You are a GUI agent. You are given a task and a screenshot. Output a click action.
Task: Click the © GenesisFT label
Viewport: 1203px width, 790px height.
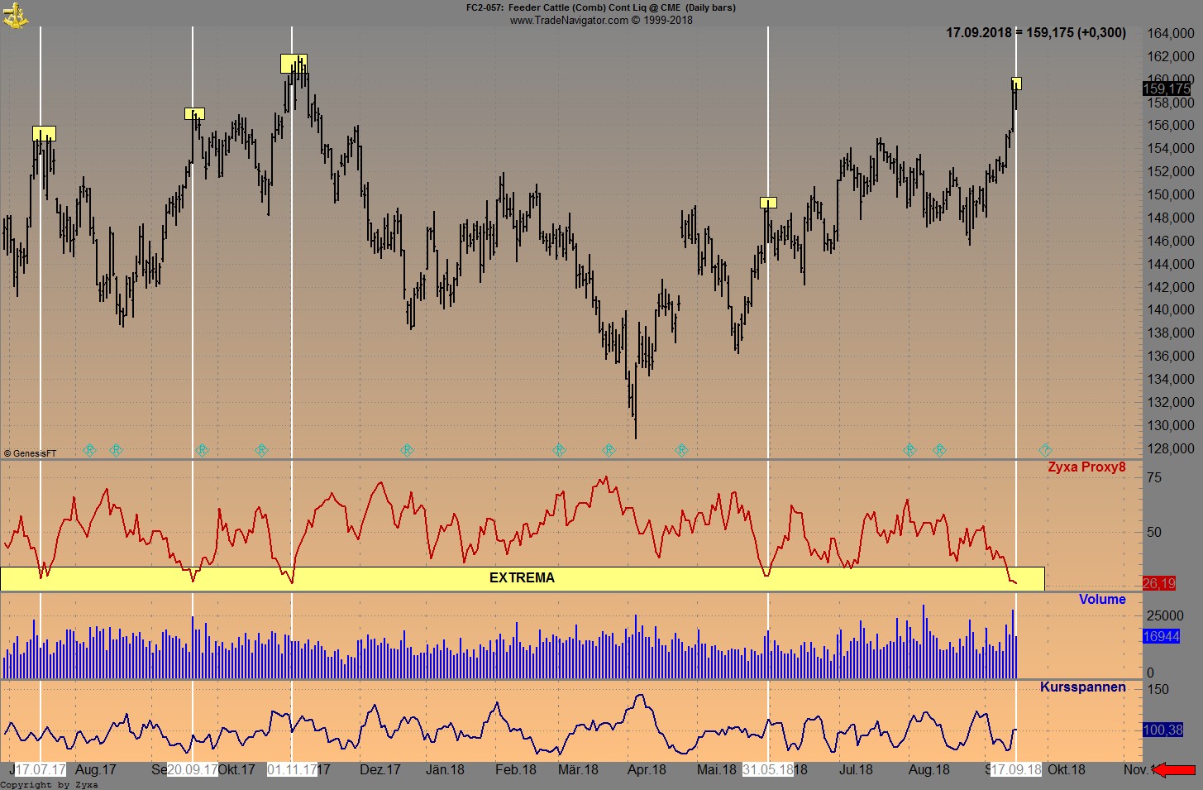(31, 453)
